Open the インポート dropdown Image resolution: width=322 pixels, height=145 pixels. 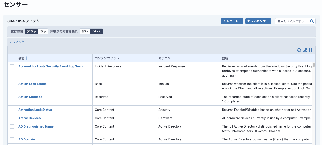pos(232,21)
